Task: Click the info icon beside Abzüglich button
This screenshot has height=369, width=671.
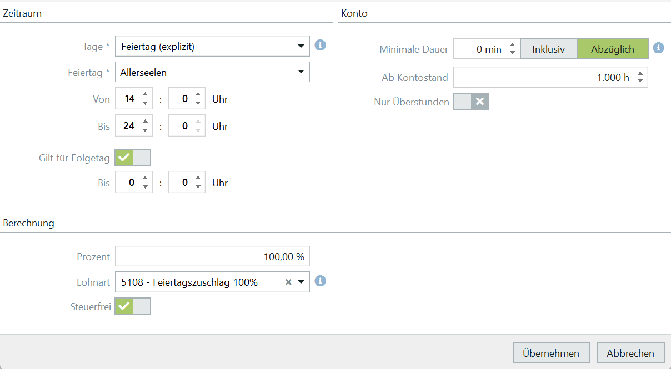Action: (659, 48)
